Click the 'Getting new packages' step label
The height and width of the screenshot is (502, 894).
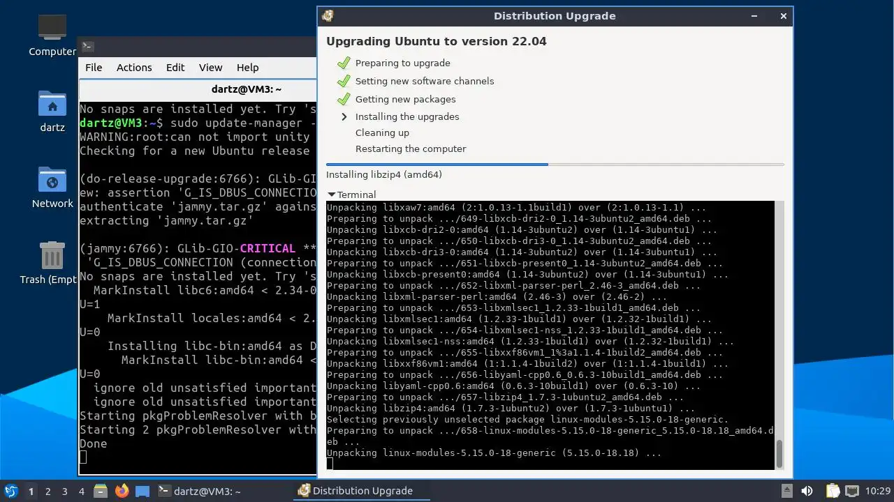click(x=405, y=99)
